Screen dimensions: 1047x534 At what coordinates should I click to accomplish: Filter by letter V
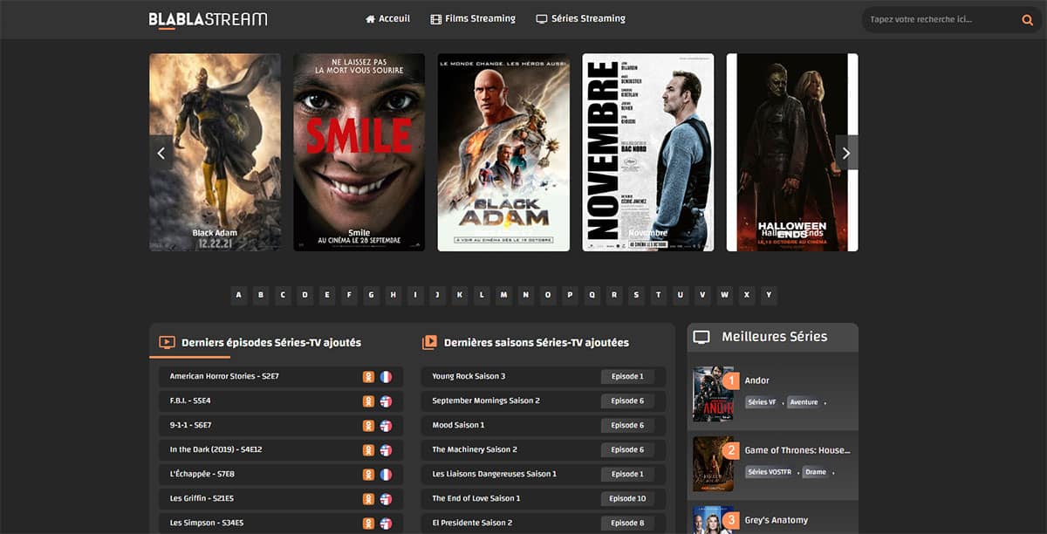[702, 295]
